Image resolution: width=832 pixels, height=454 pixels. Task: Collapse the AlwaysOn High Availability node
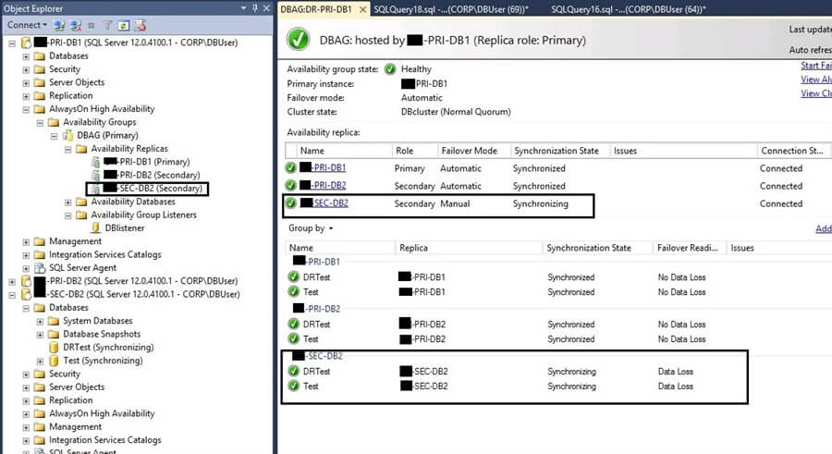26,109
